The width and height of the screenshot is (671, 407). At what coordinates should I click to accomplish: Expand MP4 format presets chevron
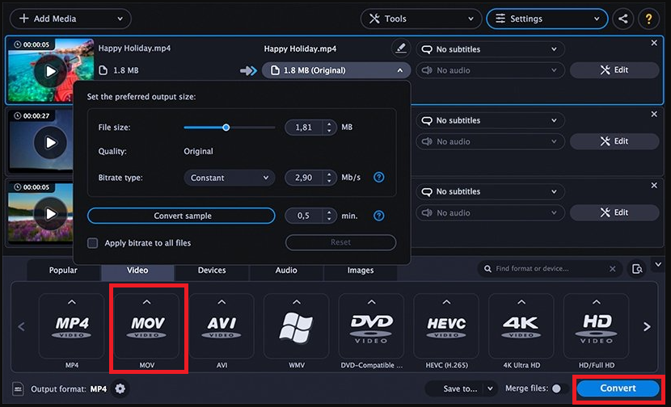click(71, 302)
